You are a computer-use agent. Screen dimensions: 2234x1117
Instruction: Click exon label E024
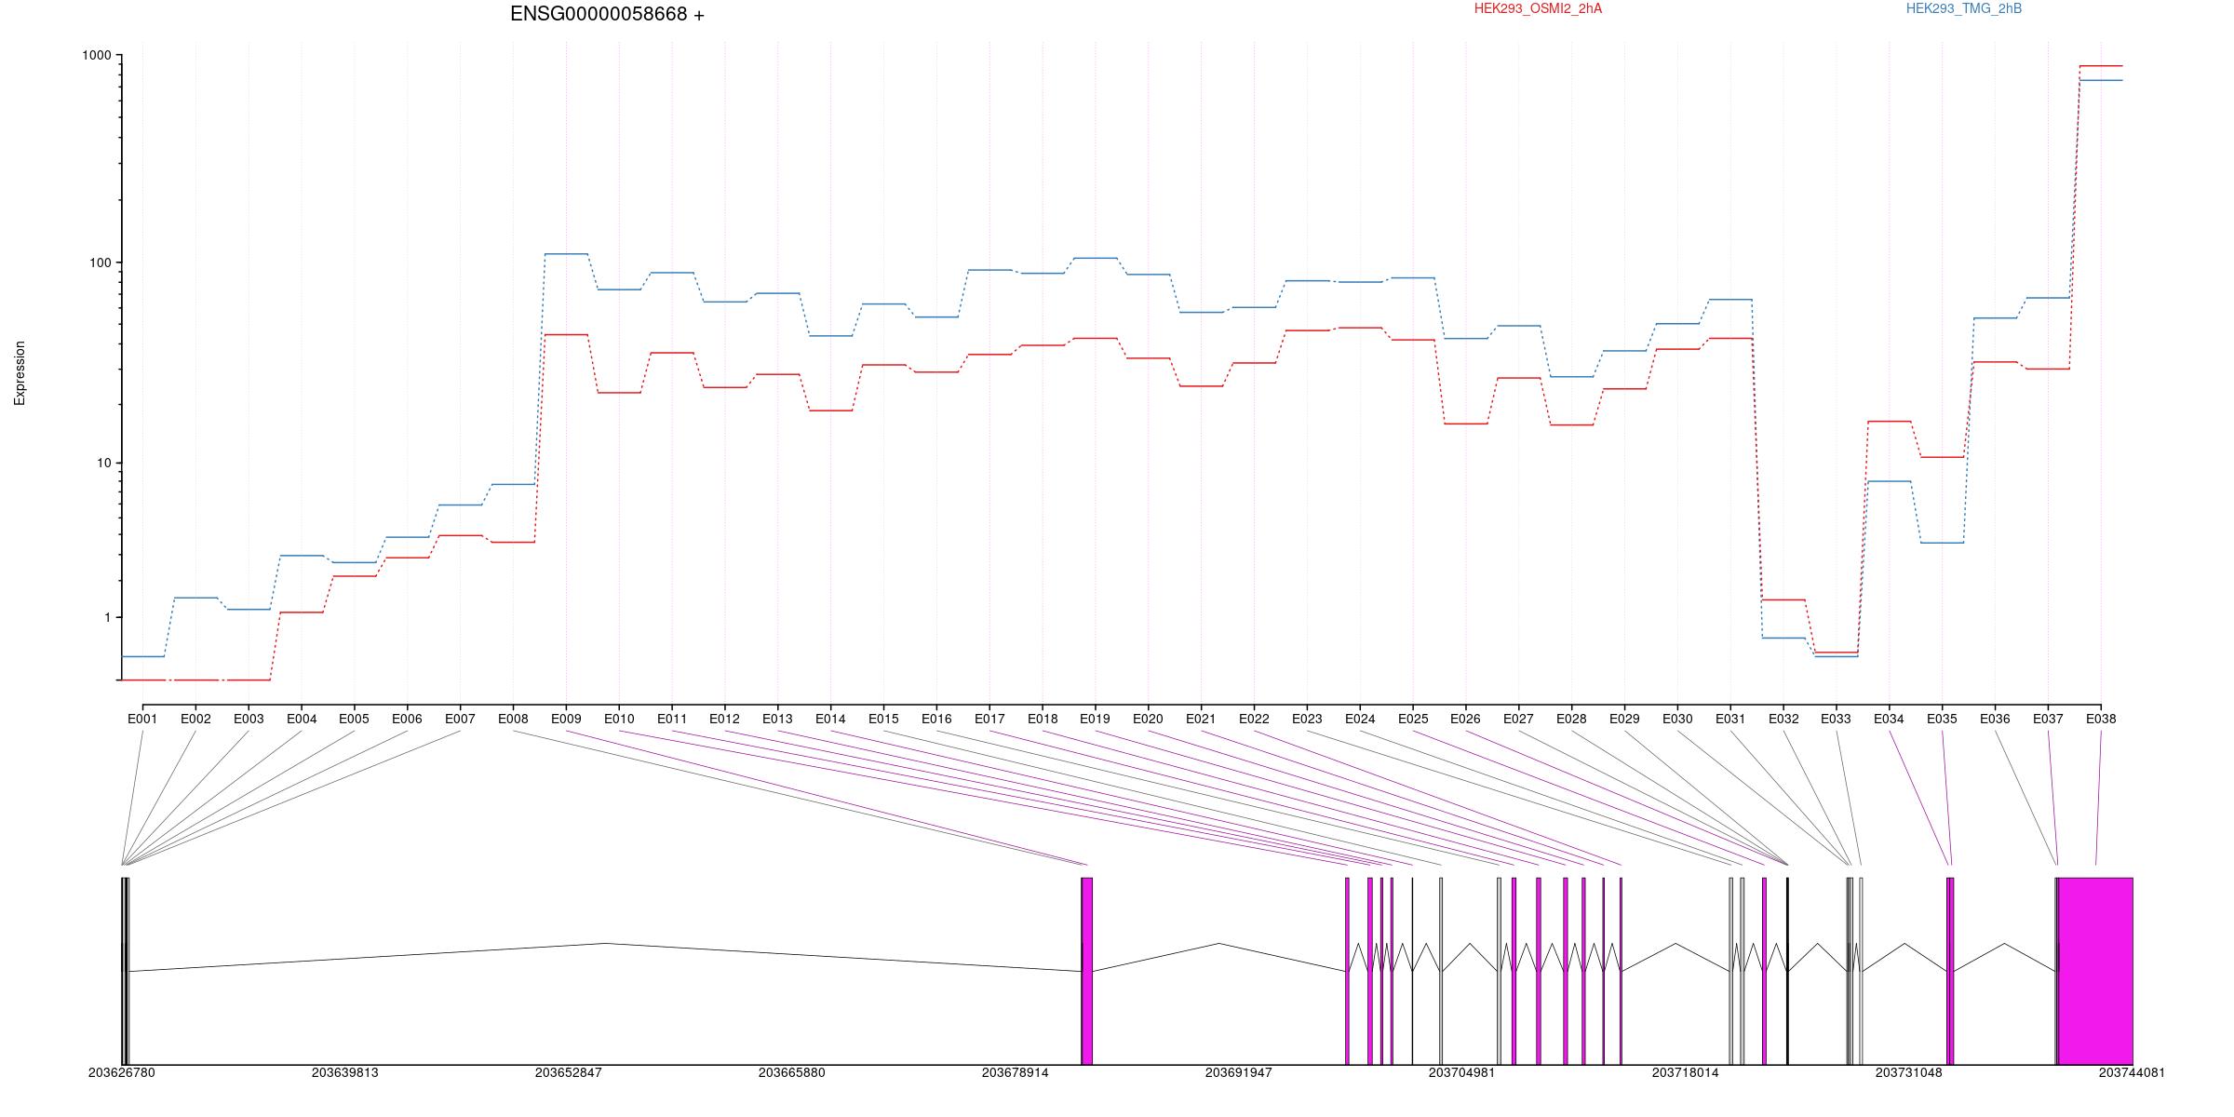click(x=1360, y=719)
